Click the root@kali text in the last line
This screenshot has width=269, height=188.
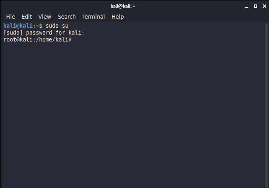[x=18, y=39]
